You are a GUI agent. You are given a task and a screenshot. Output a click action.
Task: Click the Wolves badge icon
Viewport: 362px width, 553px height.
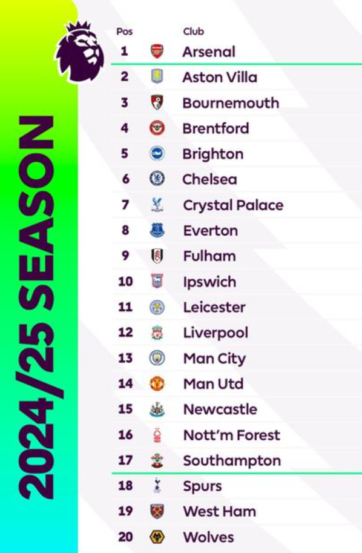coord(157,537)
